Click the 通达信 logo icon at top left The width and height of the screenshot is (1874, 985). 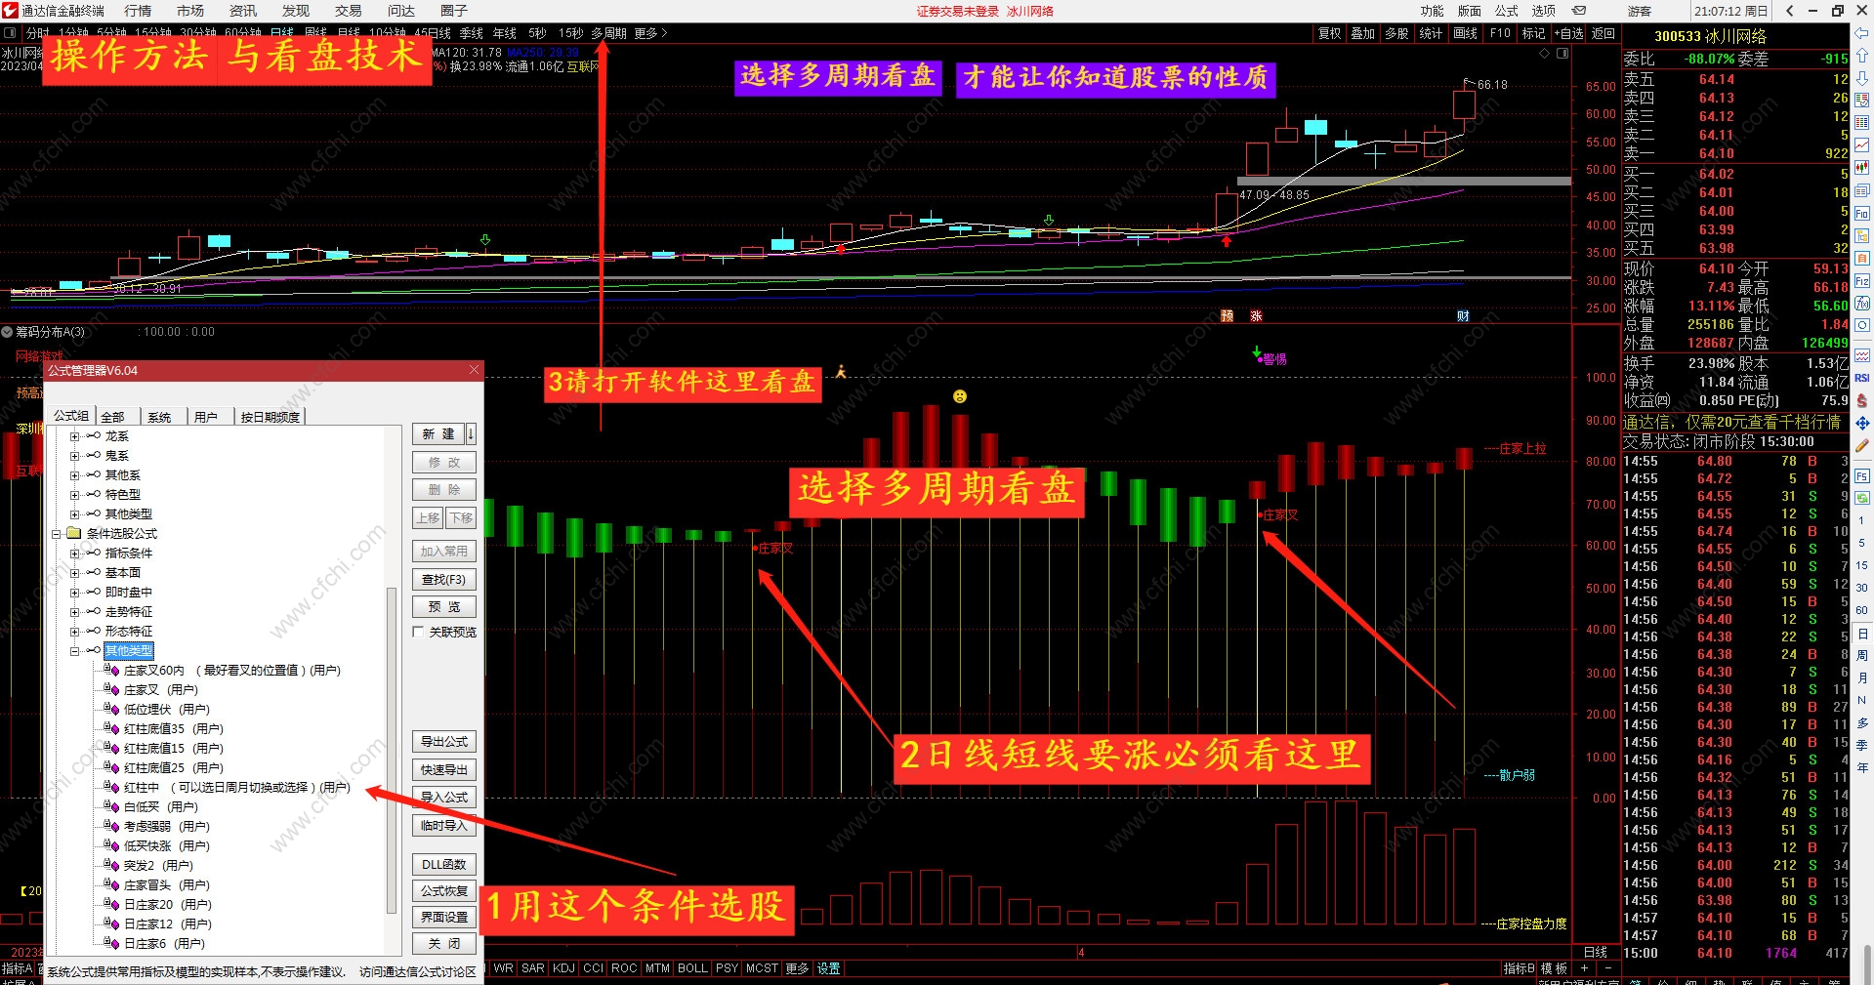tap(10, 11)
